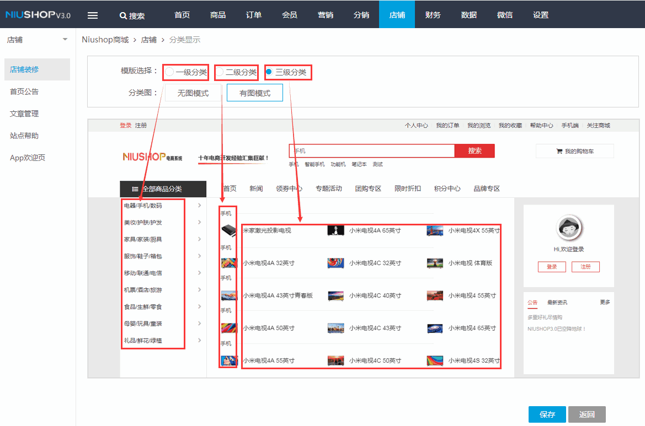Click the 个人中心 link in preview
The image size is (645, 426).
point(416,125)
